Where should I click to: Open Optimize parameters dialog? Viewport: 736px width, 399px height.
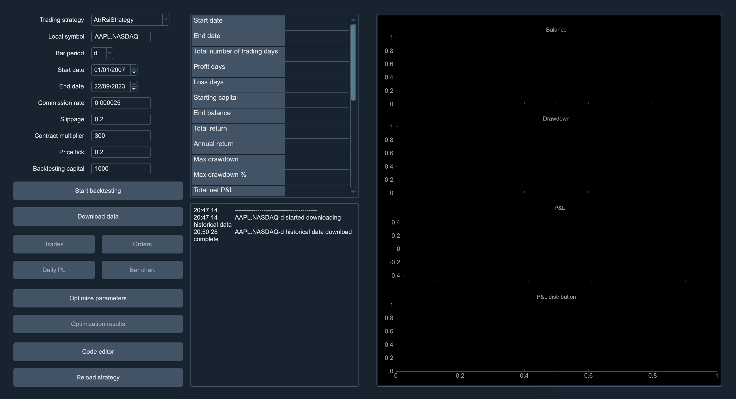[x=98, y=298]
